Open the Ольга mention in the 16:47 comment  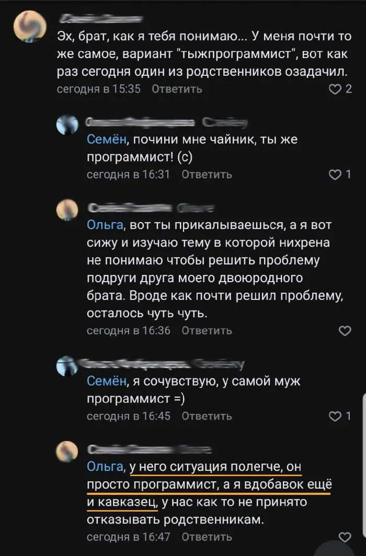tap(105, 467)
